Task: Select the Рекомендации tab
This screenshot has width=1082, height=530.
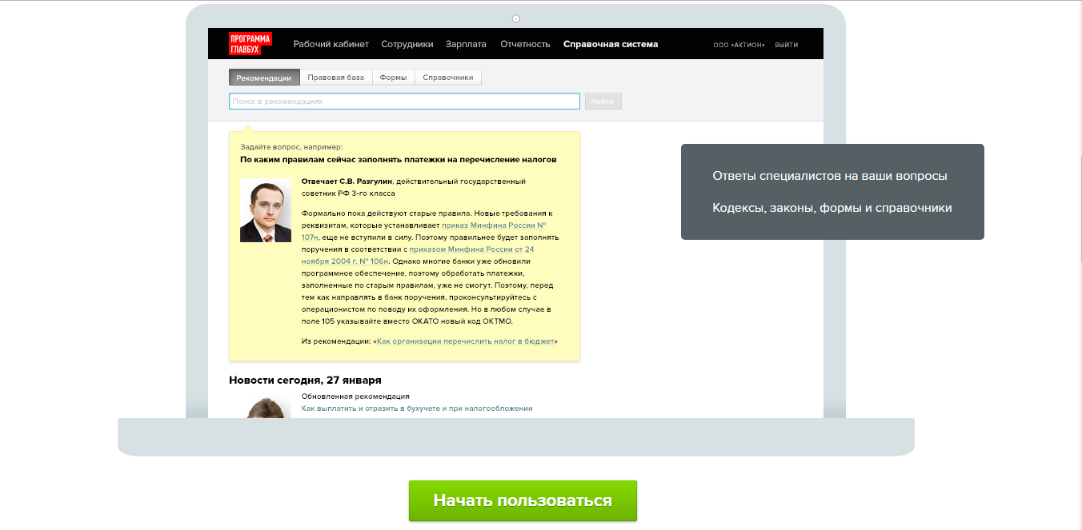Action: 264,77
